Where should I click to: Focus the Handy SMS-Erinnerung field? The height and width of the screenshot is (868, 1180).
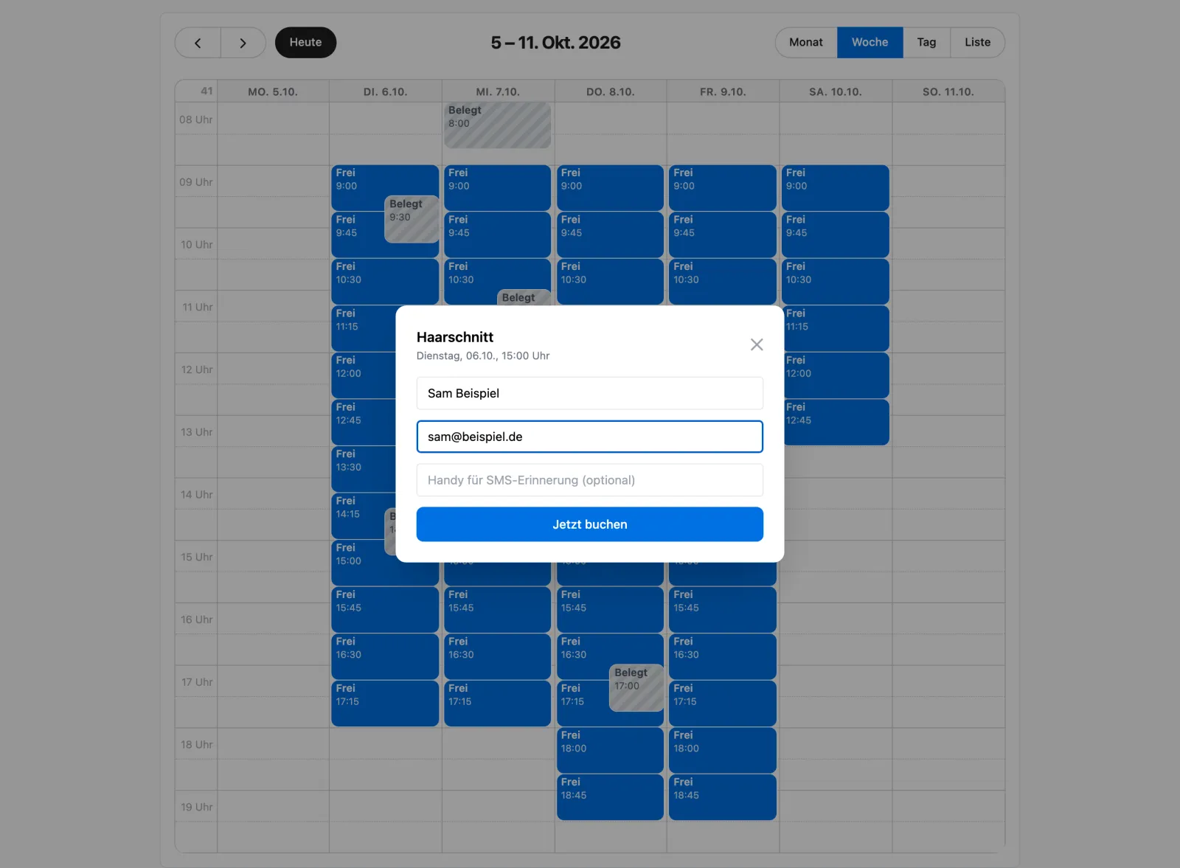click(x=589, y=480)
